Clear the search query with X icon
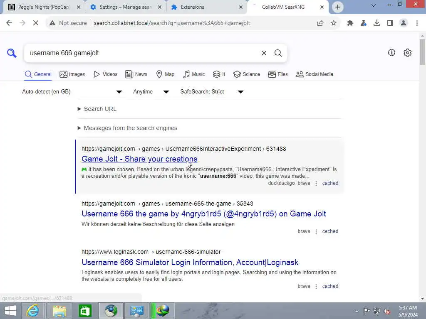 [x=264, y=53]
